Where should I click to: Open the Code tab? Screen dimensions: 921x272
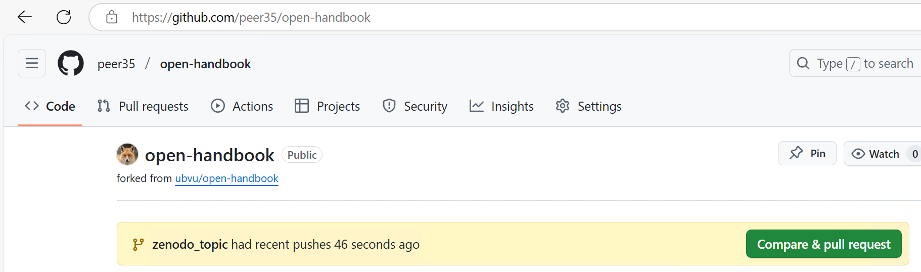click(50, 106)
